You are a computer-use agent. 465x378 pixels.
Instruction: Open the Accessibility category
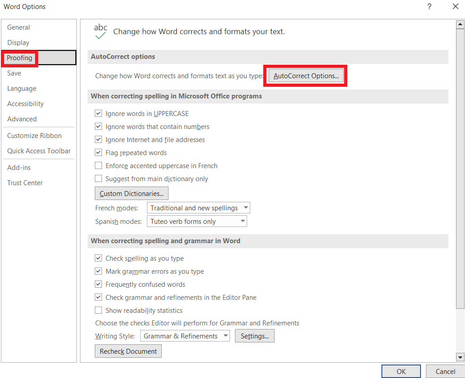pyautogui.click(x=25, y=104)
